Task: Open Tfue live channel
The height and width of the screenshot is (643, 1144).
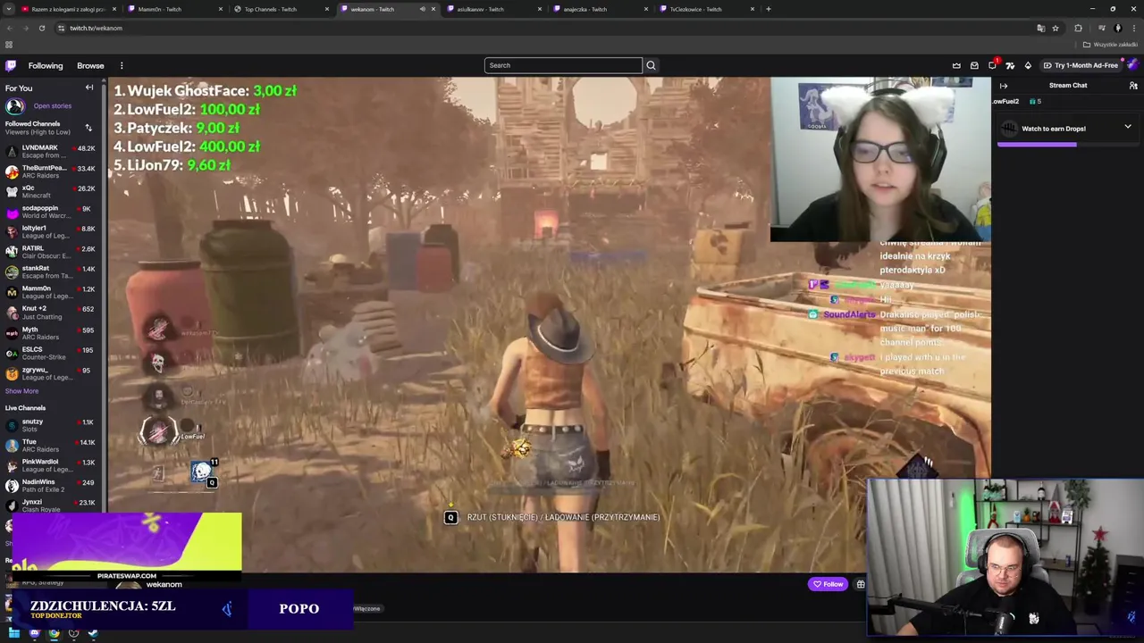Action: tap(50, 446)
